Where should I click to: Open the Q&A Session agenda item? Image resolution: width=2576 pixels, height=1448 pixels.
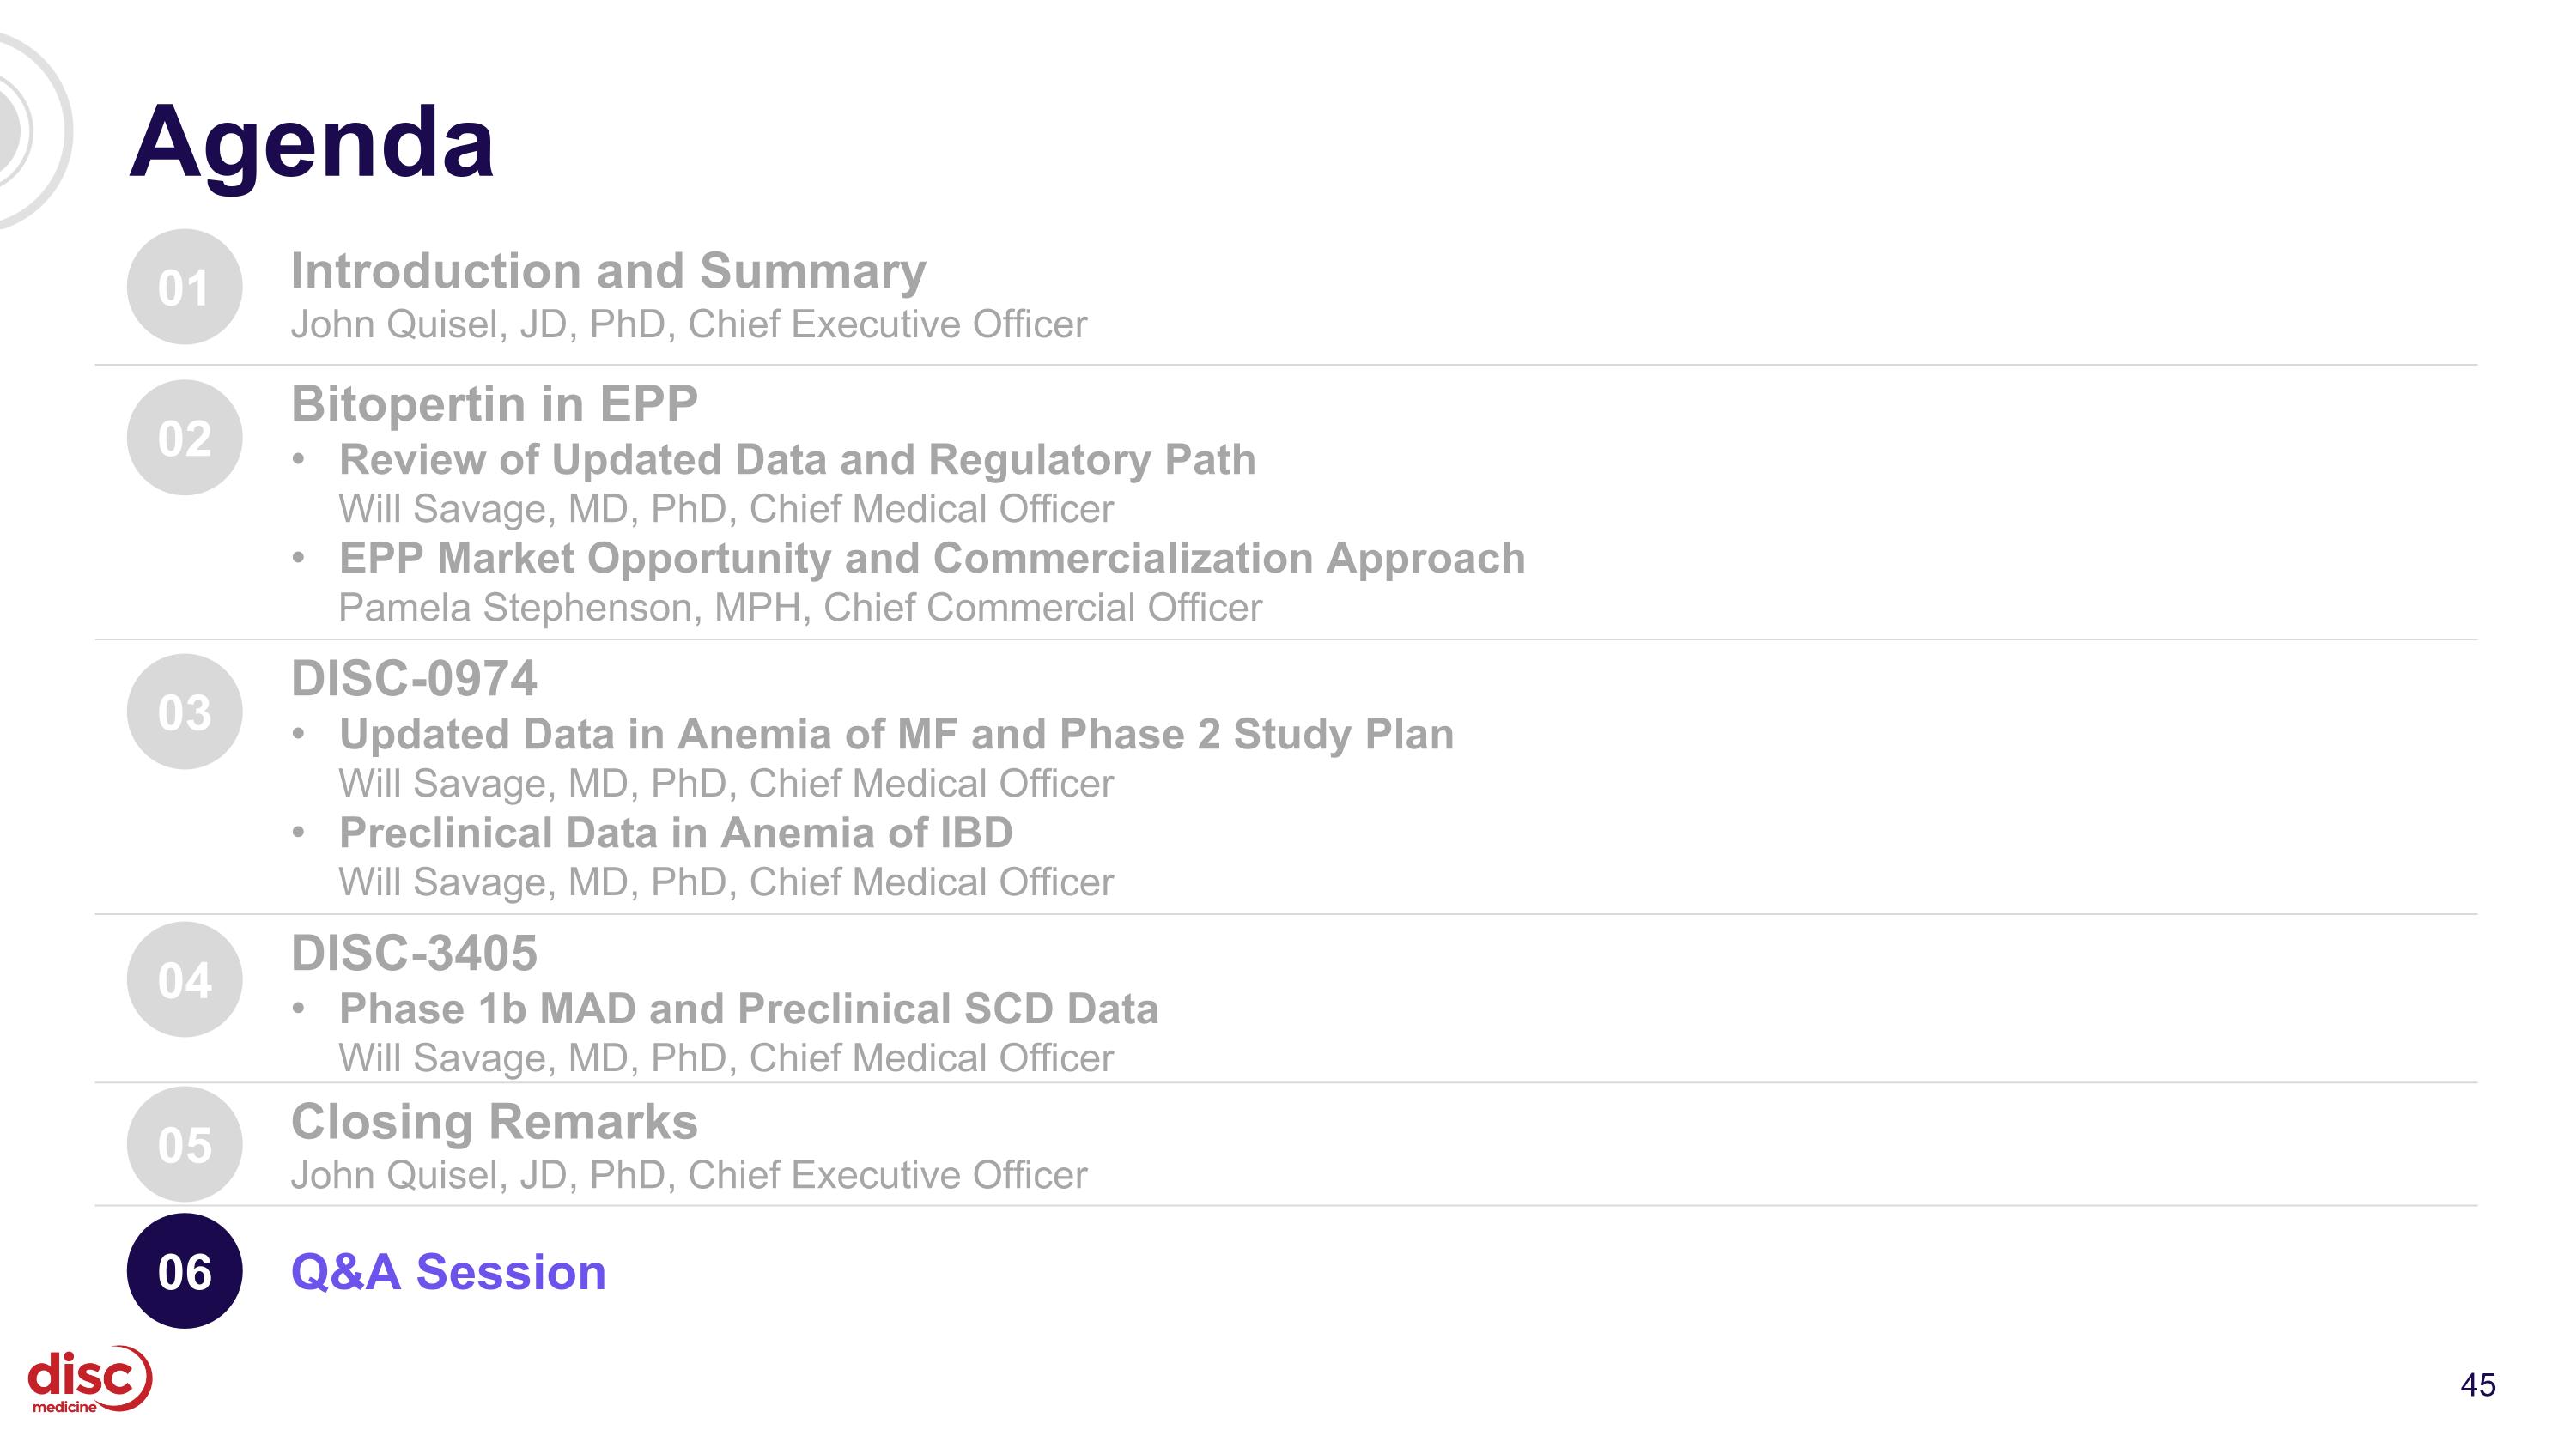tap(448, 1272)
